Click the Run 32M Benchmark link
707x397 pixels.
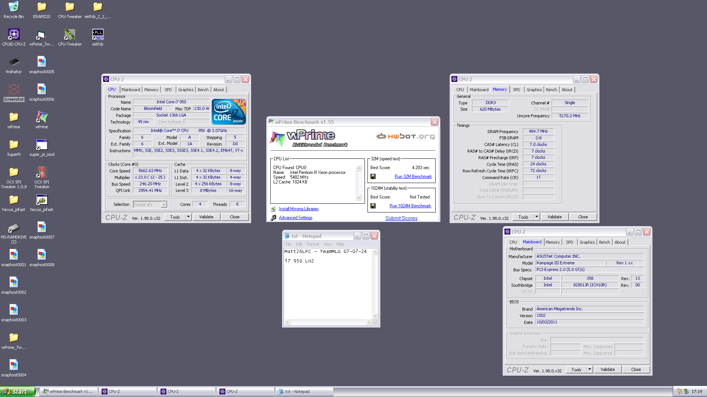pos(413,176)
